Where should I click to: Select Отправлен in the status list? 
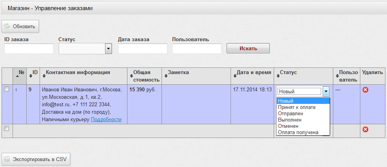[x=303, y=114]
